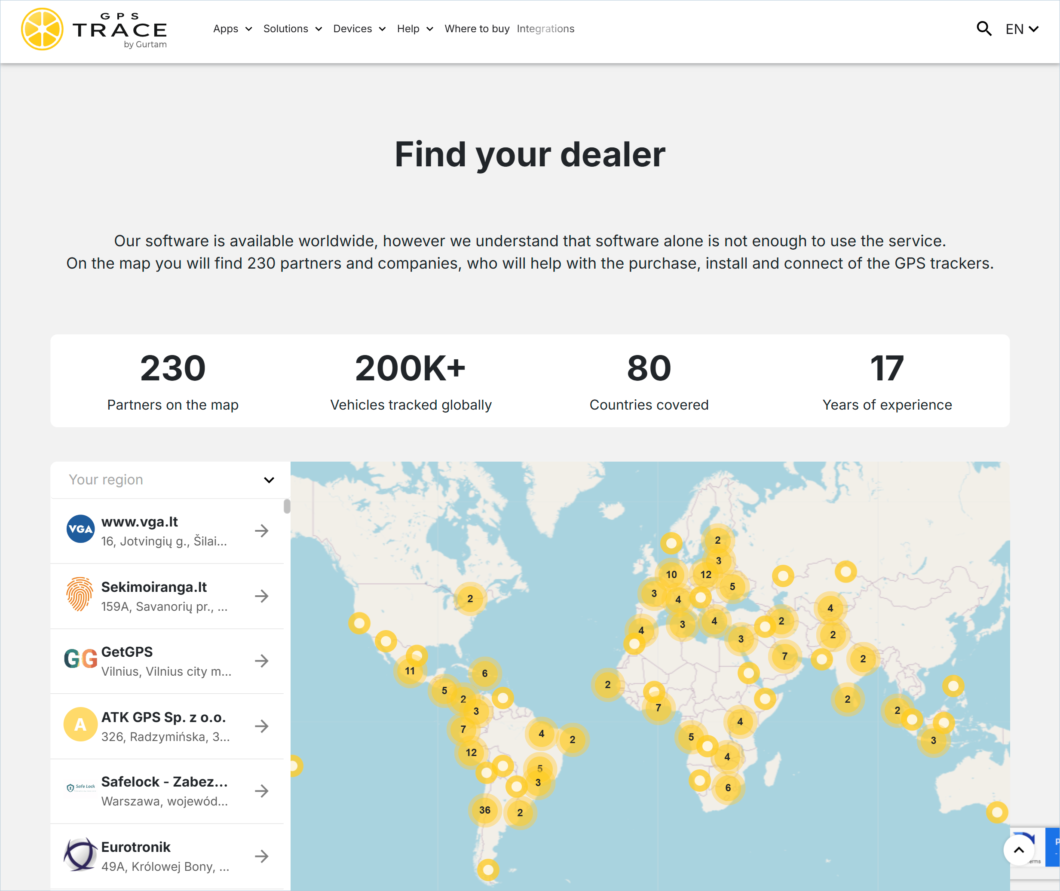Click the map cluster marked 11
Screen dimensions: 1060x891
tap(410, 671)
